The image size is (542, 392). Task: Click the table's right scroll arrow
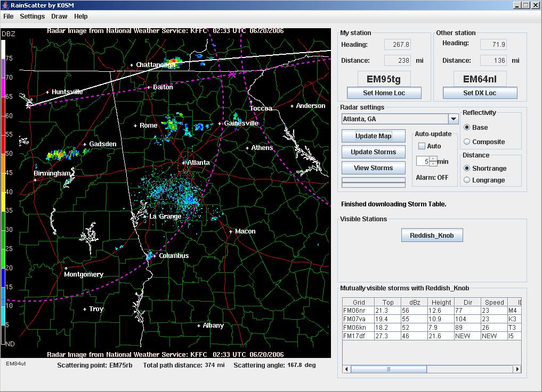click(516, 369)
